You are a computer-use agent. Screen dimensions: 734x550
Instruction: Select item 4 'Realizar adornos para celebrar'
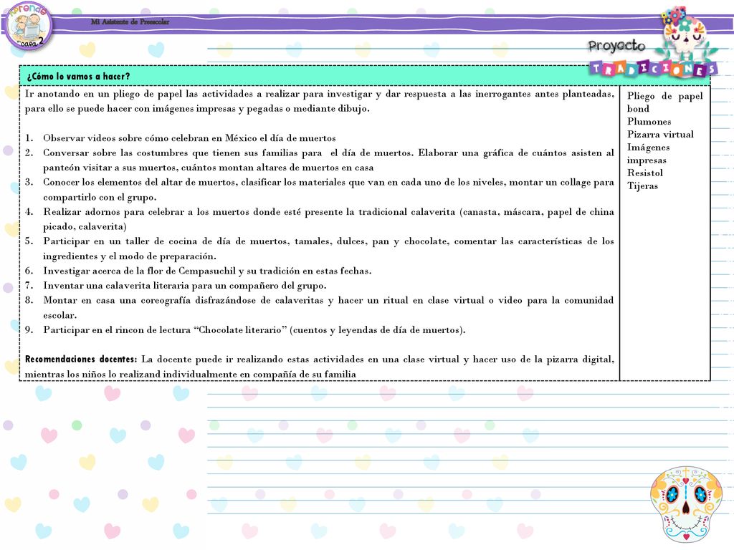[319, 219]
